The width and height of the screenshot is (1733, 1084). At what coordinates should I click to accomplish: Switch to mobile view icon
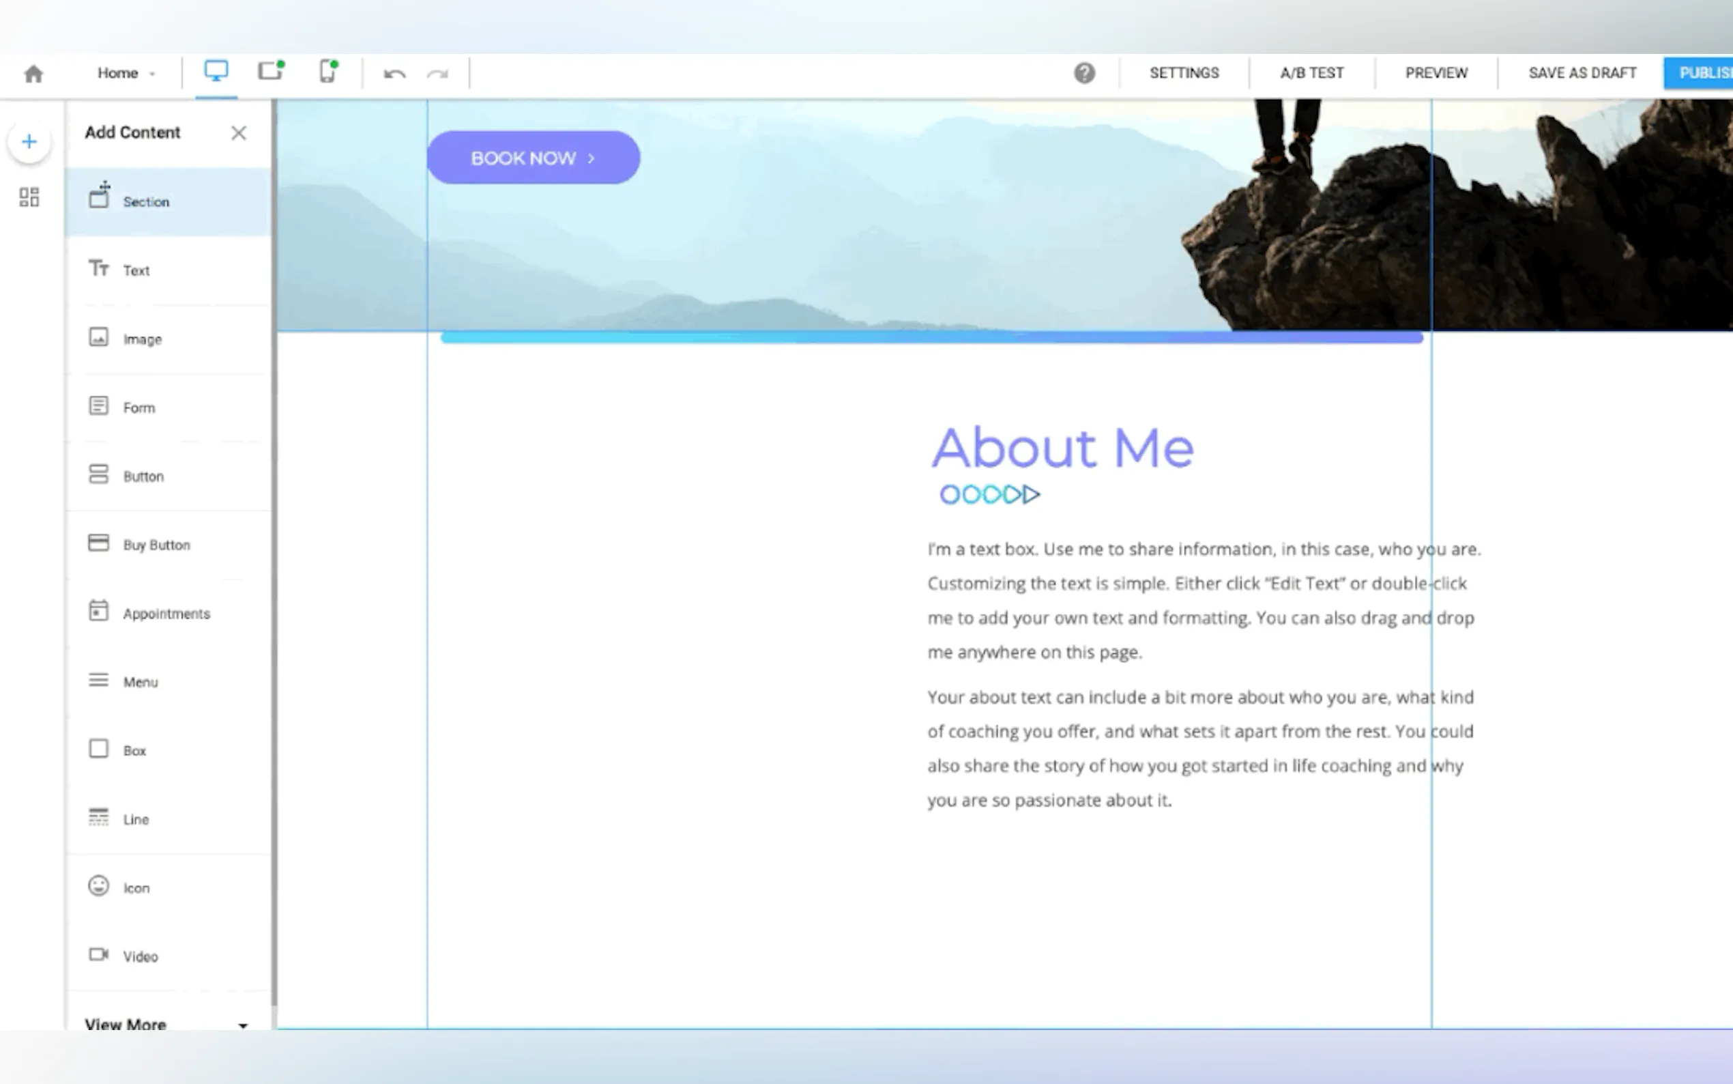pyautogui.click(x=327, y=72)
